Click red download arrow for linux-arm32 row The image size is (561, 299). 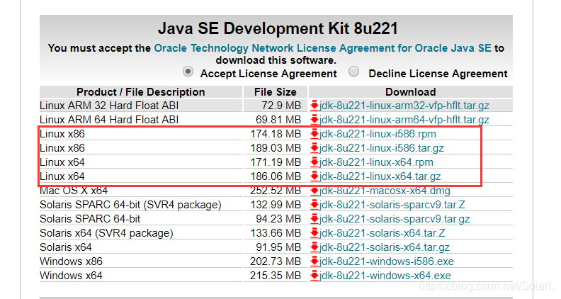tap(314, 106)
